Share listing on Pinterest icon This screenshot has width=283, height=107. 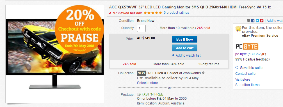tap(262, 21)
